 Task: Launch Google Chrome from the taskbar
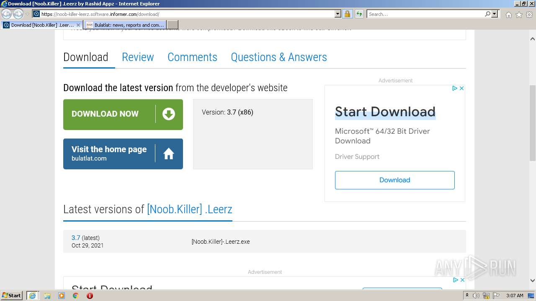pyautogui.click(x=76, y=296)
